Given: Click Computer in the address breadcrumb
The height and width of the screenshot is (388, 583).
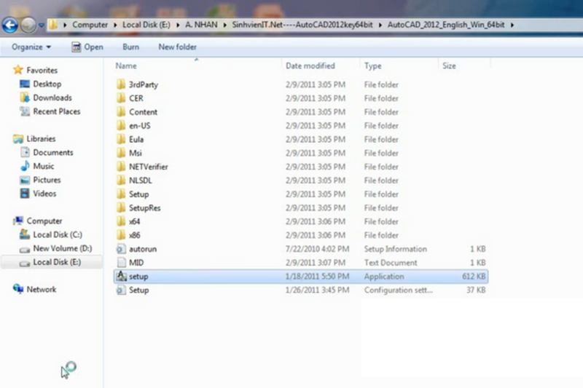Looking at the screenshot, I should [x=90, y=25].
